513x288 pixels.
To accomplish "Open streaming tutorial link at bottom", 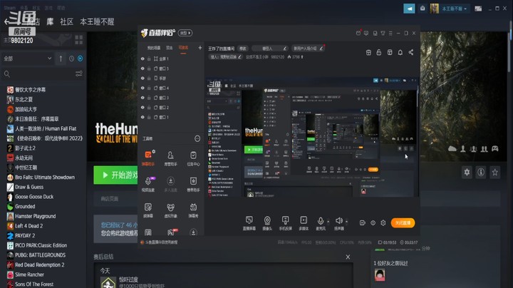I will (161, 242).
